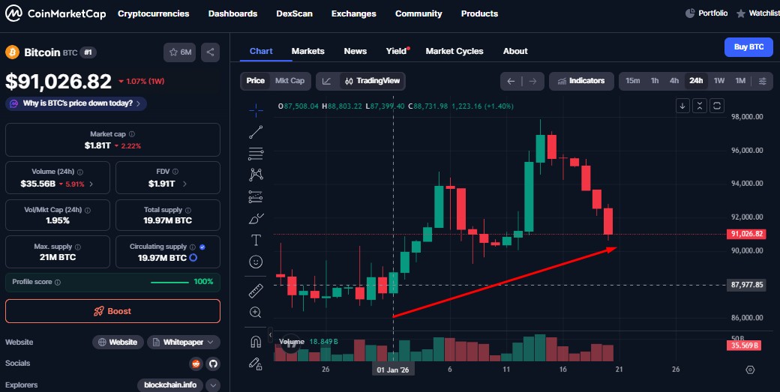Open Watchlist in top bar
The image size is (780, 392).
(758, 13)
